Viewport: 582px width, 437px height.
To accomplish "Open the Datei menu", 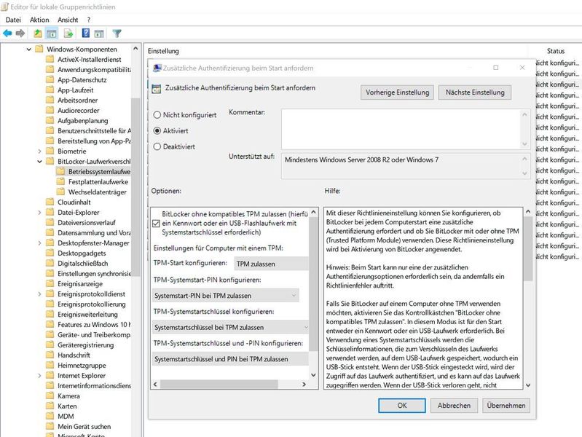I will 13,20.
